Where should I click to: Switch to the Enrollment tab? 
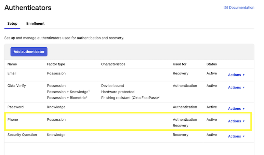coord(35,24)
